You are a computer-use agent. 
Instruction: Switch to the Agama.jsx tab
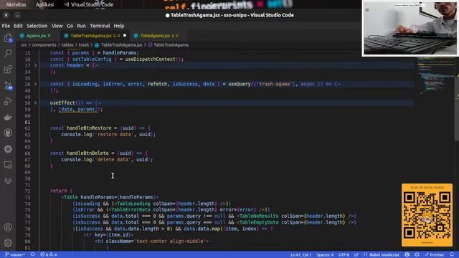tap(37, 36)
